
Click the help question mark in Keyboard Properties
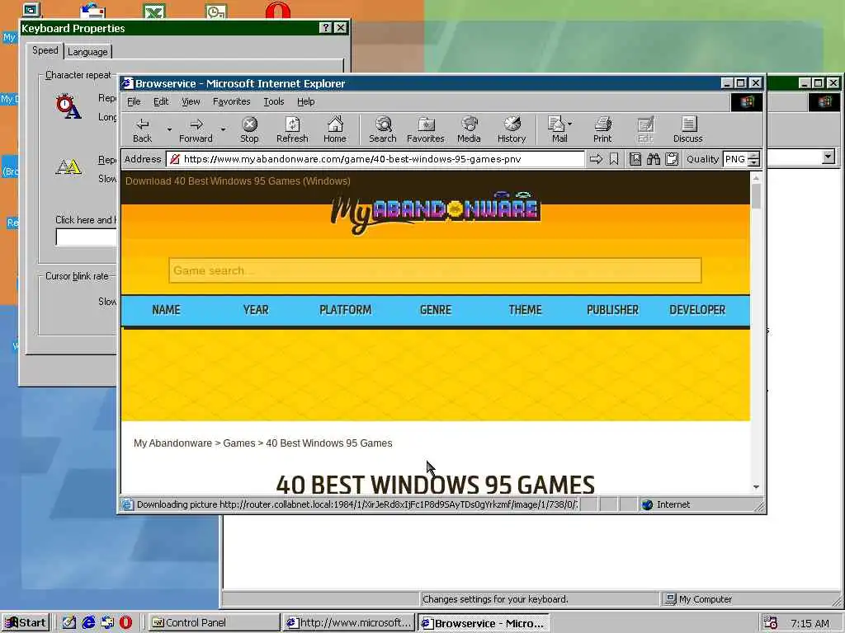pos(325,28)
